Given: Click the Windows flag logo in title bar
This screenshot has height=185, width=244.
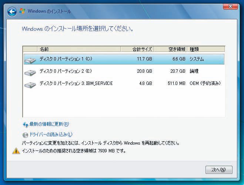Looking at the screenshot, I should point(22,11).
